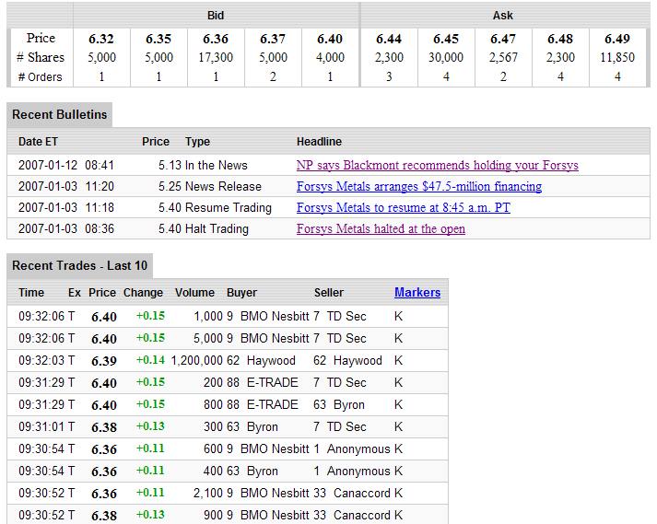Image resolution: width=657 pixels, height=524 pixels.
Task: Click ask price 6.48
Action: (x=560, y=39)
